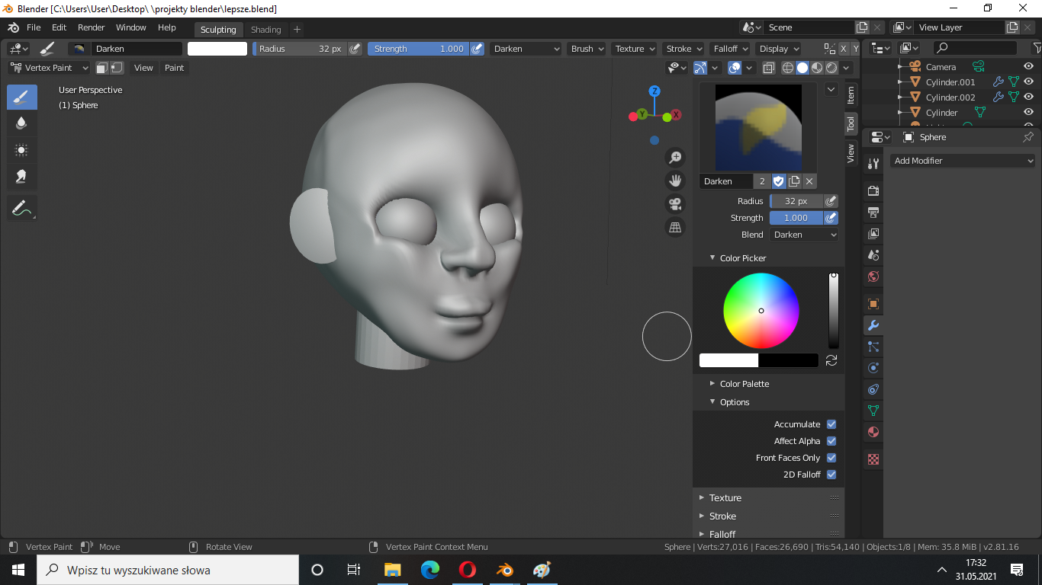
Task: Click the Paint menu button
Action: [x=174, y=68]
